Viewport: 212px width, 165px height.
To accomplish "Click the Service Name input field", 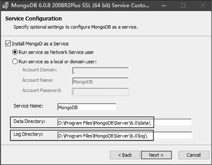I will coord(87,107).
